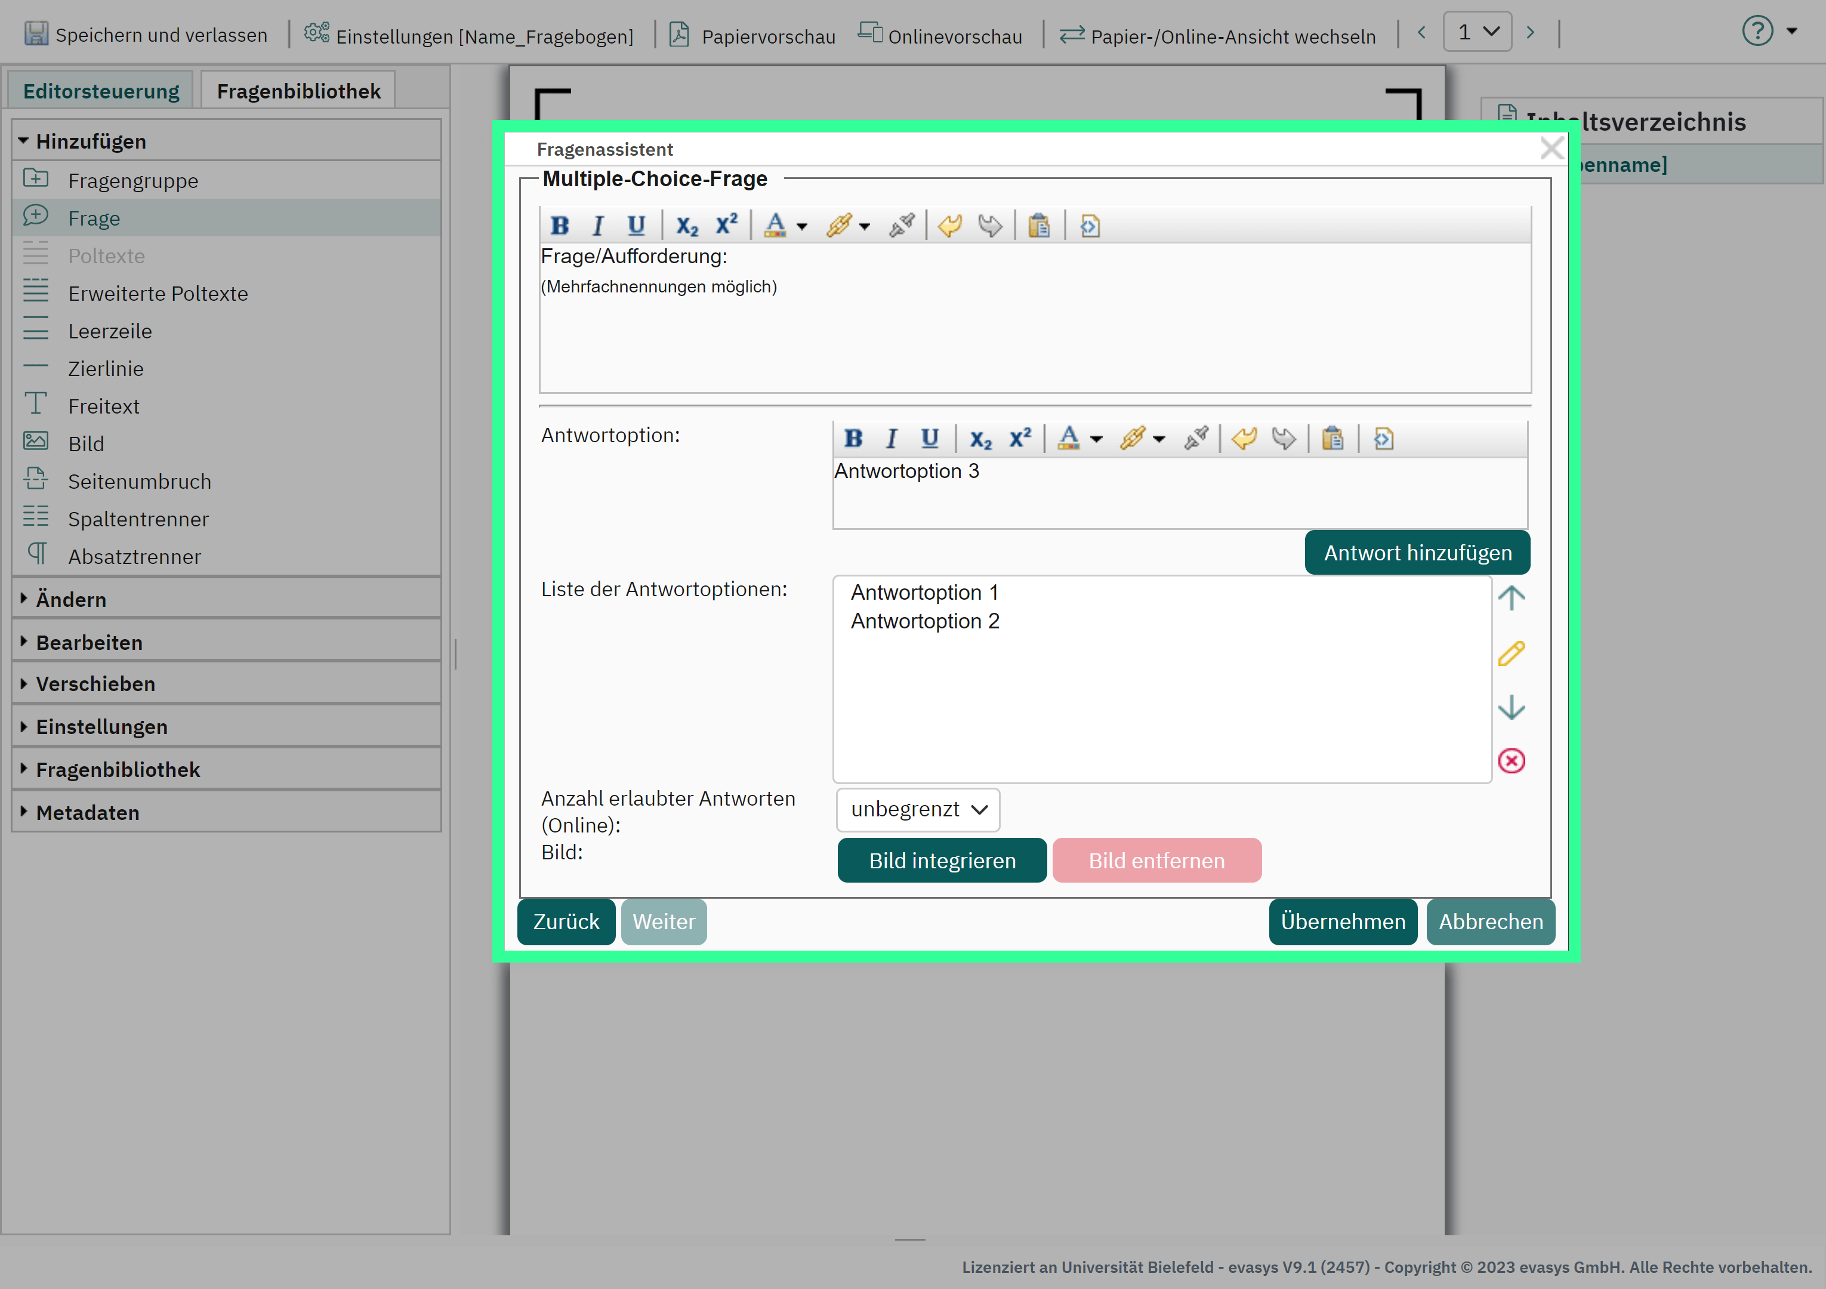Click font color icon in question toolbar
This screenshot has height=1289, width=1826.
point(775,226)
